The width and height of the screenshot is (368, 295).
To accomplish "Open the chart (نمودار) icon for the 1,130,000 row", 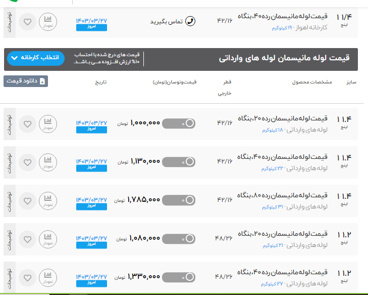I will click(x=48, y=162).
